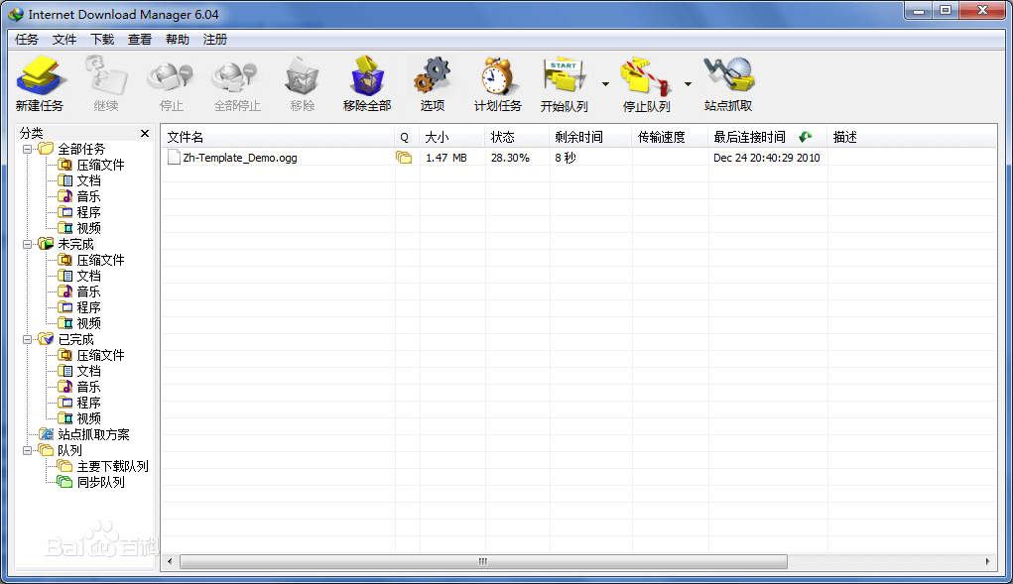Image resolution: width=1013 pixels, height=584 pixels.
Task: Select the 已完成 category
Action: point(75,339)
